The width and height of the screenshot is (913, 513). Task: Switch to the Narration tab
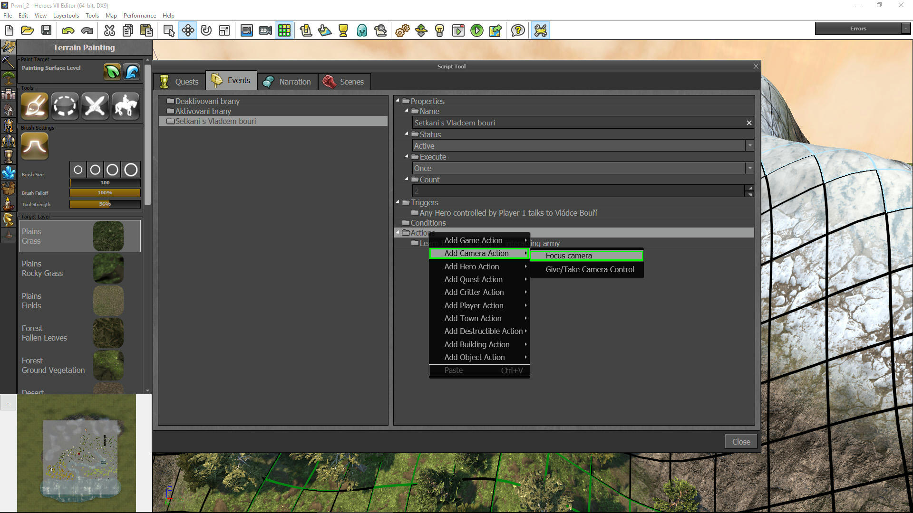coord(287,82)
